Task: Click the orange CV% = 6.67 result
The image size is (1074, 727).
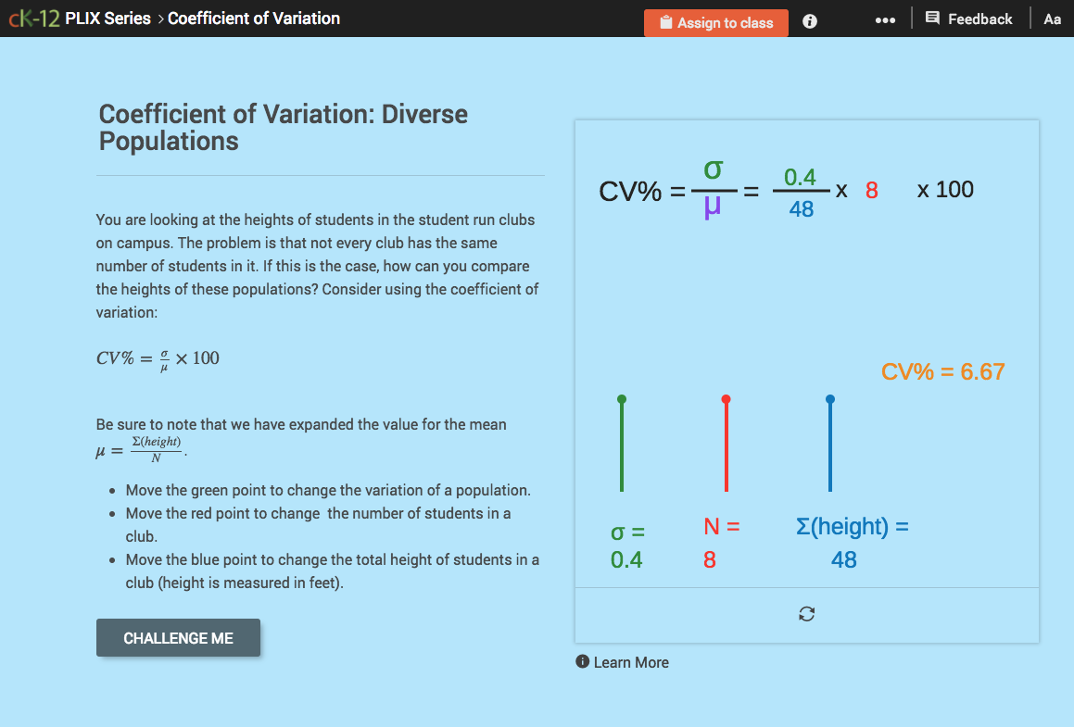Action: point(941,370)
